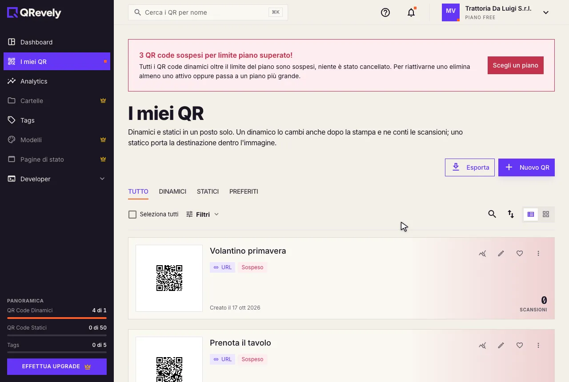The image size is (569, 382).
Task: Click the Volantino primavera title
Action: click(x=248, y=251)
